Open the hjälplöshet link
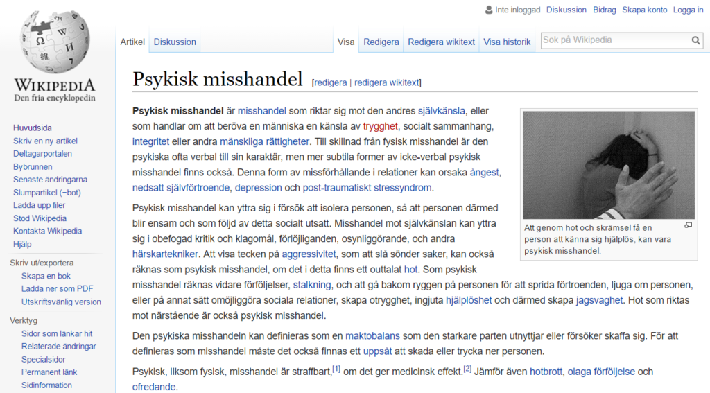 469,301
